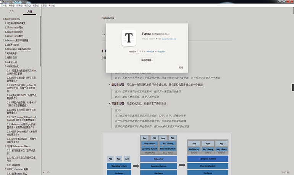
Task: Jump to outline item 2.6.7 设置 rsyslogd
Action: tap(21, 119)
